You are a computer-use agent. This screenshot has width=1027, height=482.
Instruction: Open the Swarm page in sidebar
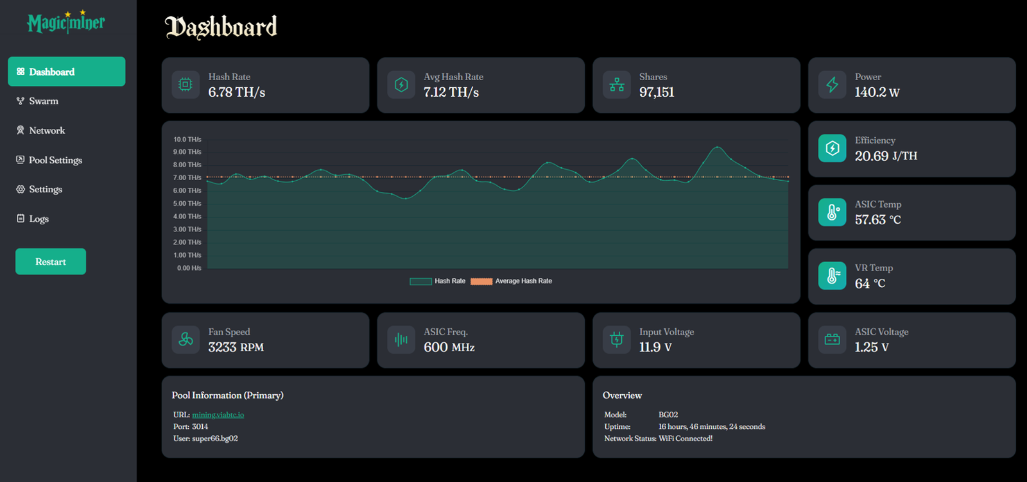pos(43,101)
